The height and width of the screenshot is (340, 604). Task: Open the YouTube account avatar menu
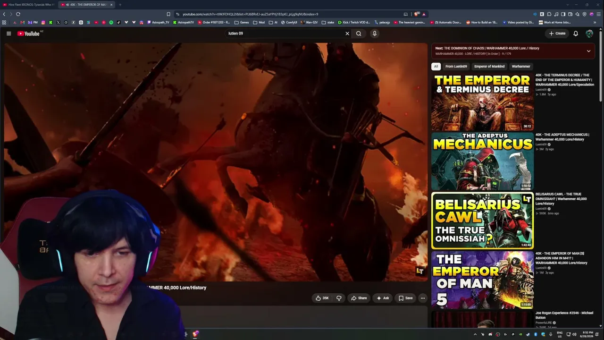pyautogui.click(x=589, y=34)
